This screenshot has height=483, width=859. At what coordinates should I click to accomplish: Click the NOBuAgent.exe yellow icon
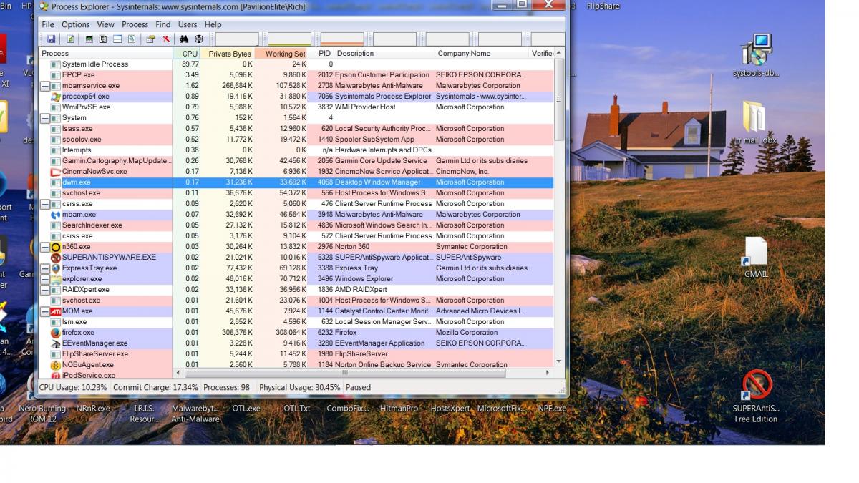(55, 365)
